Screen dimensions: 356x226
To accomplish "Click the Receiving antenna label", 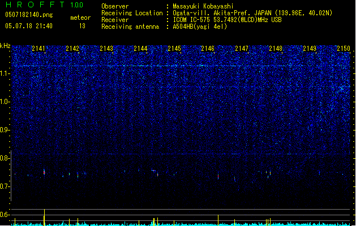I will (x=130, y=27).
